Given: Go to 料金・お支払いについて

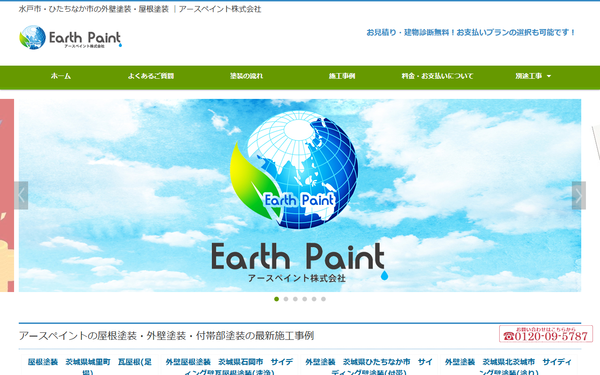Looking at the screenshot, I should point(437,76).
